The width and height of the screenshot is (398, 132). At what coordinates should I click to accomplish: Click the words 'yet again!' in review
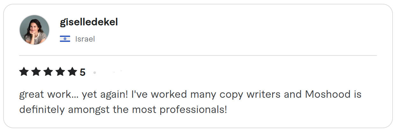[x=105, y=95]
